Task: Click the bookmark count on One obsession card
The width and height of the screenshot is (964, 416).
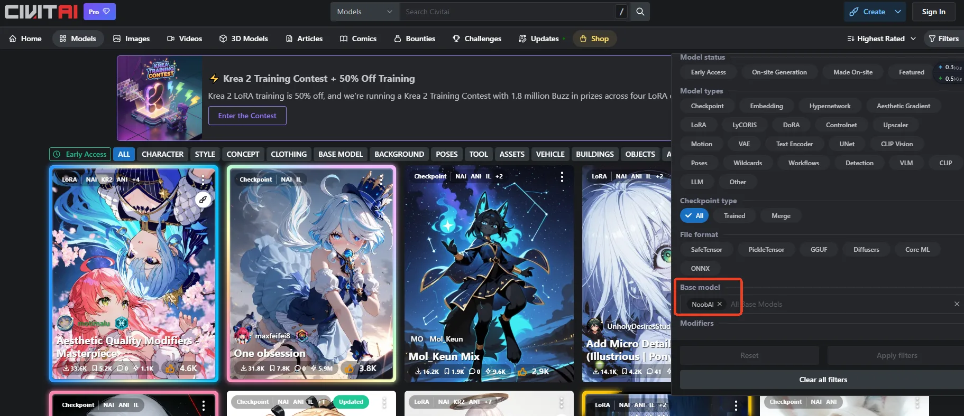Action: tap(280, 368)
